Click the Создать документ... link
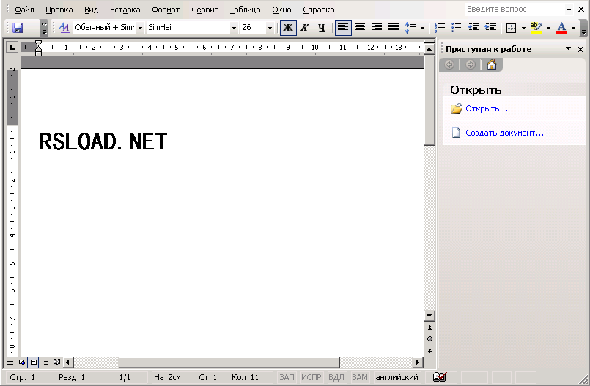 tap(504, 133)
